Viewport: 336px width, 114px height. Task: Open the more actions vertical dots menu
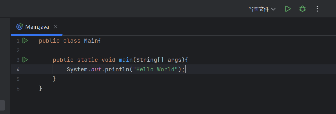tap(317, 9)
